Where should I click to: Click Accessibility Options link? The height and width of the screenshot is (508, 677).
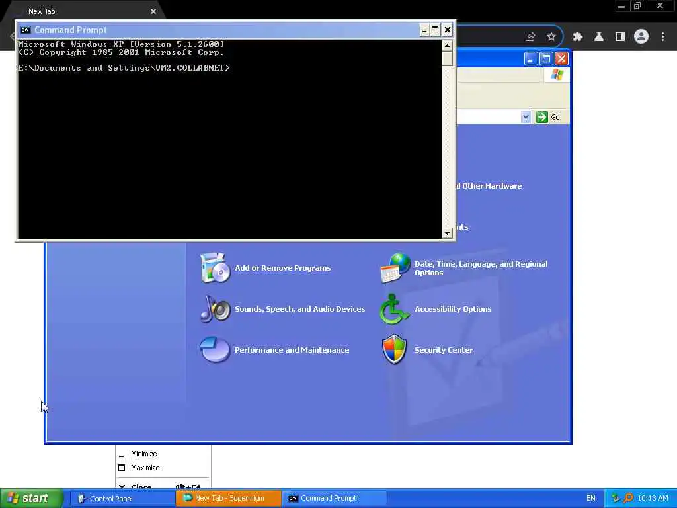[x=453, y=309]
